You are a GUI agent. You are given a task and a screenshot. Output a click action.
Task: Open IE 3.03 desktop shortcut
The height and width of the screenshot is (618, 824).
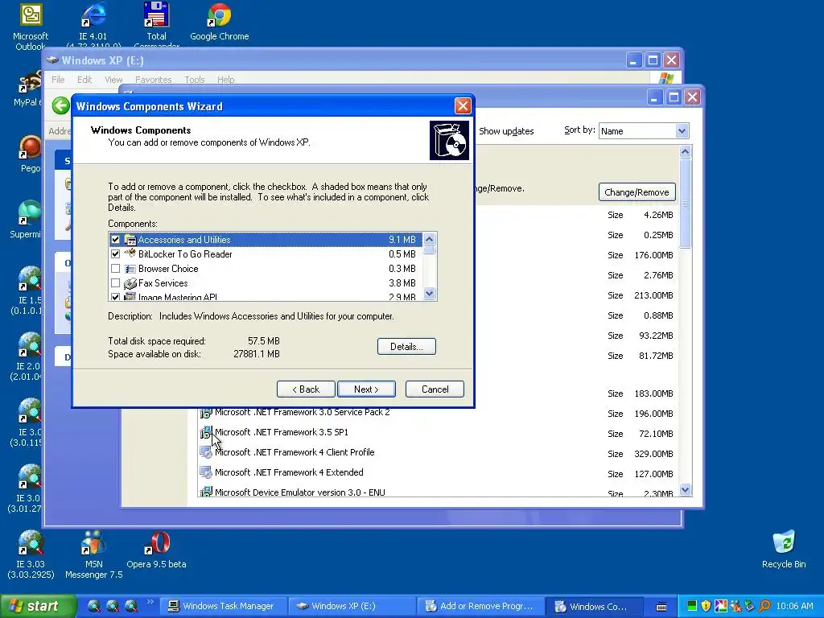tap(31, 554)
